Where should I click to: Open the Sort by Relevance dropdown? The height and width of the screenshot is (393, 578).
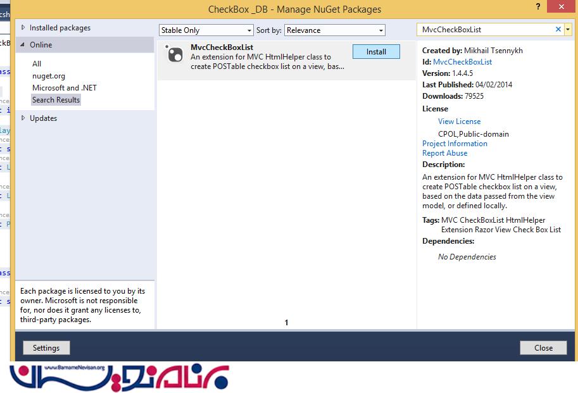(335, 30)
